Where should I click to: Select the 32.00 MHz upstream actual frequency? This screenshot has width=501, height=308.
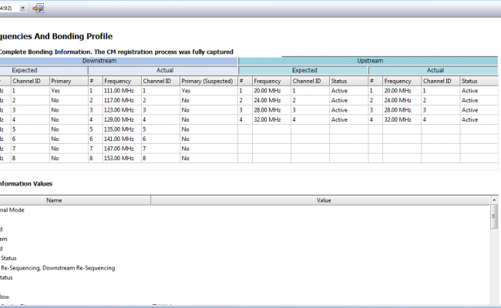pos(399,119)
